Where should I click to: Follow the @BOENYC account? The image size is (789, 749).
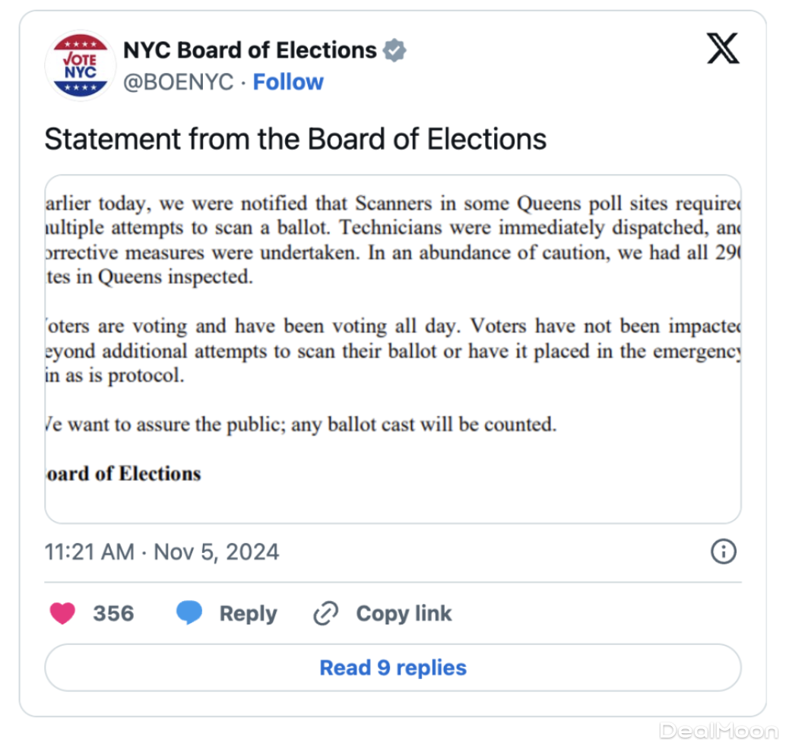coord(288,82)
